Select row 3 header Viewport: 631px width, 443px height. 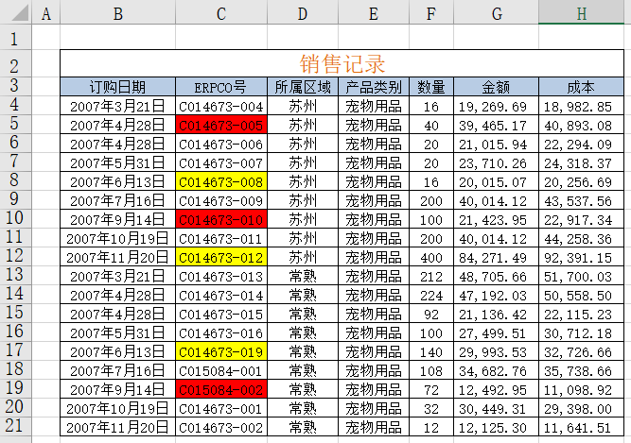15,86
